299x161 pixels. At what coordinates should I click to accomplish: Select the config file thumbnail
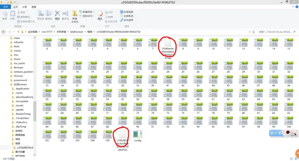137,136
